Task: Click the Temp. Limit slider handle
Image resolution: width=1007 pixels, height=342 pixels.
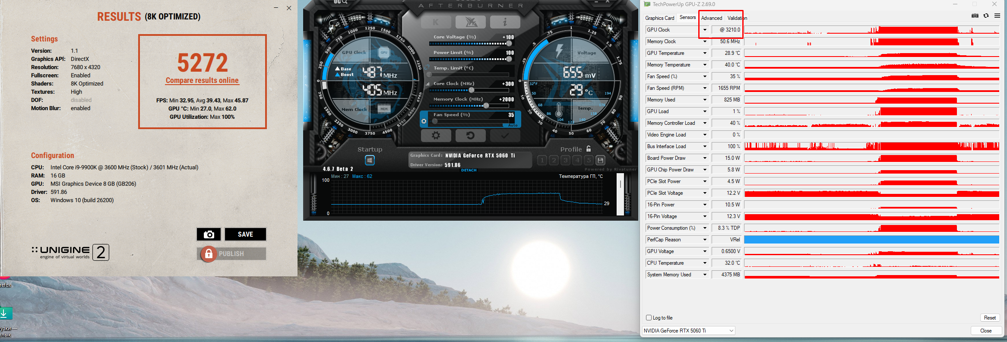Action: [429, 75]
